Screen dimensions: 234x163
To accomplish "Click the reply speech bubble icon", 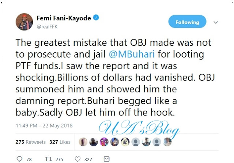I will click(19, 159).
